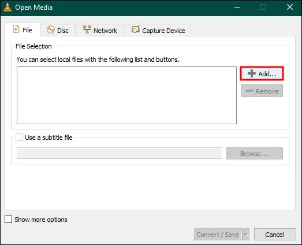Click the Network tab's network icon
Image resolution: width=302 pixels, height=245 pixels.
point(87,29)
